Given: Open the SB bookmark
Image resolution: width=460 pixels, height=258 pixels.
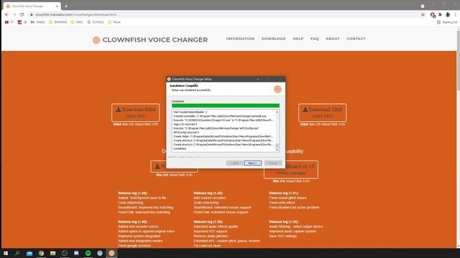Looking at the screenshot, I should pyautogui.click(x=22, y=22).
